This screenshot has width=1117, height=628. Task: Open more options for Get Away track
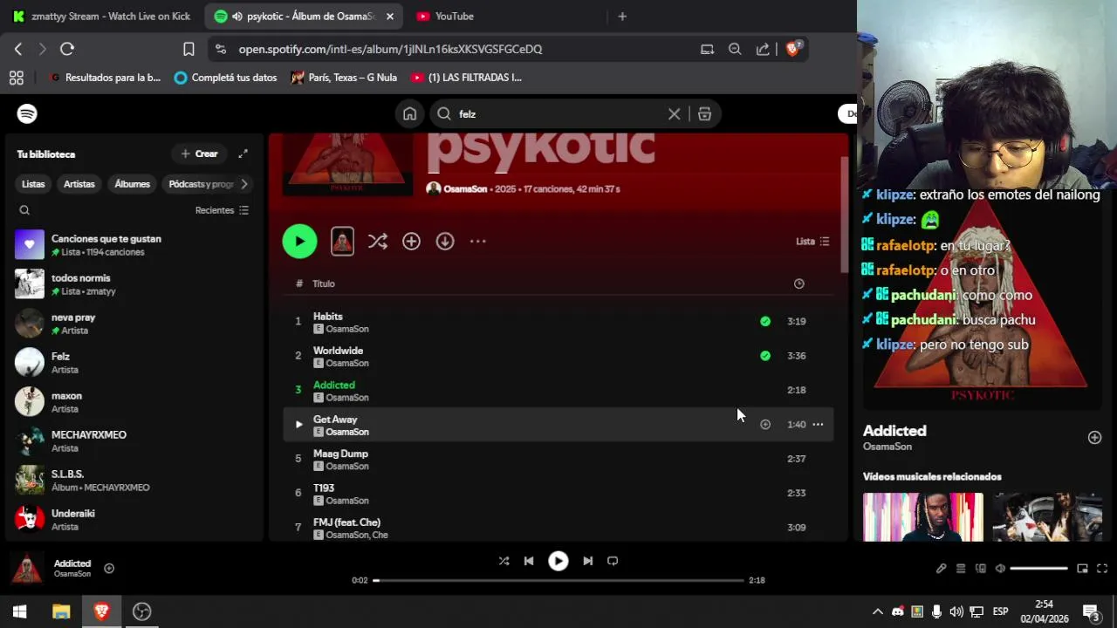point(818,425)
